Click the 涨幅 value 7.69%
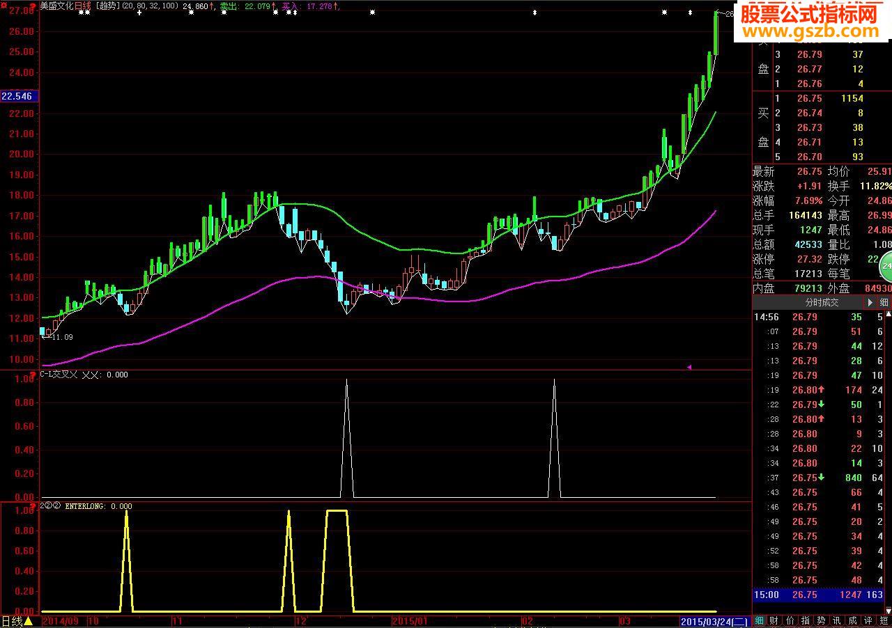 [x=808, y=201]
